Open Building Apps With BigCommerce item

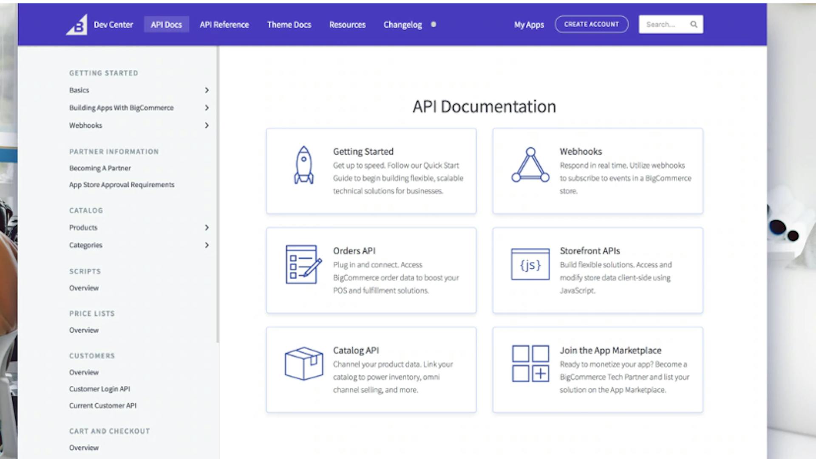122,108
